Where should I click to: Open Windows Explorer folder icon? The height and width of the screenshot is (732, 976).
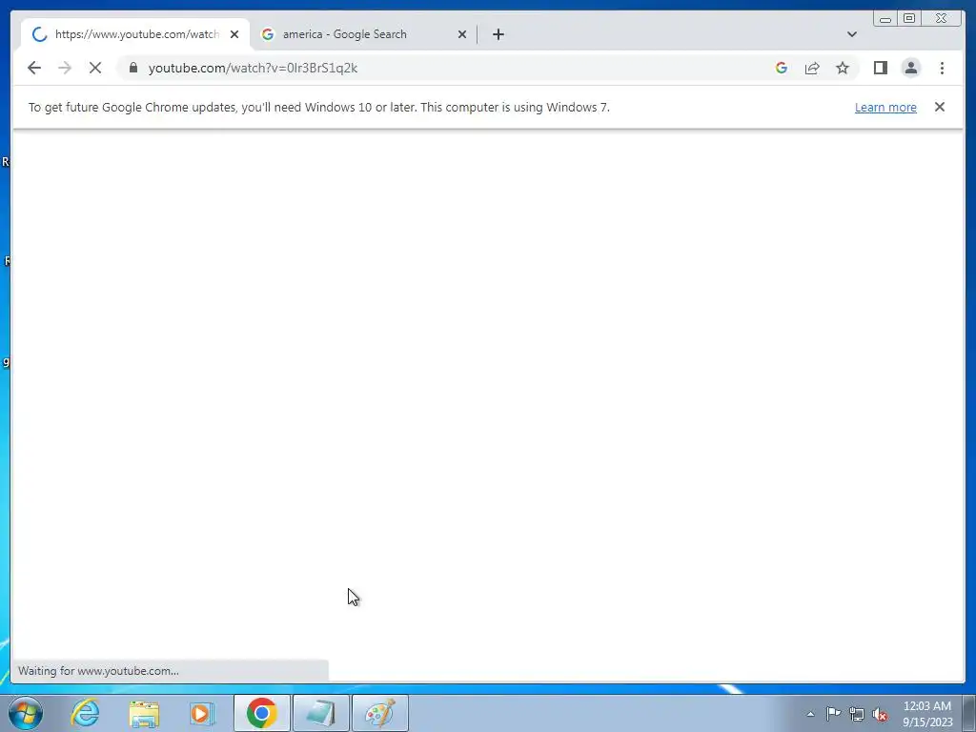[144, 713]
